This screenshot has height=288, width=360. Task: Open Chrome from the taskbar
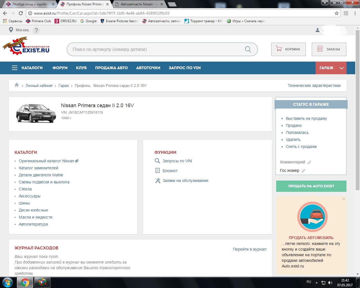[x=25, y=282]
